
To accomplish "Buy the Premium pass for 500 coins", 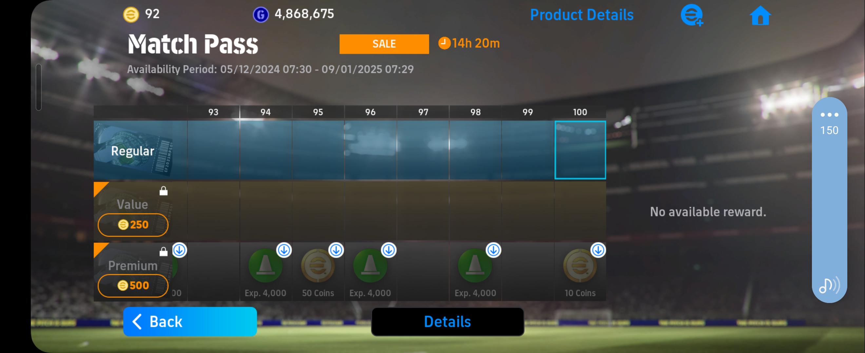I will 133,286.
